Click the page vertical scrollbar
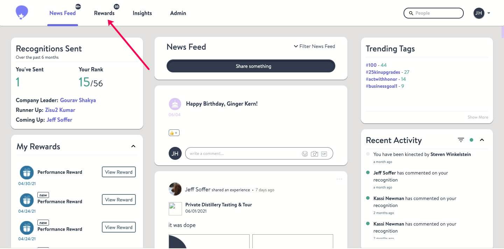The width and height of the screenshot is (504, 249). pyautogui.click(x=502, y=32)
